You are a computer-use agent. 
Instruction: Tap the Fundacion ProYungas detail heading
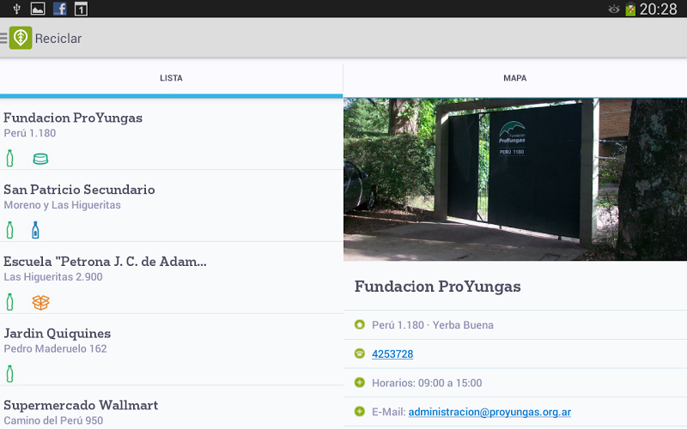[437, 287]
